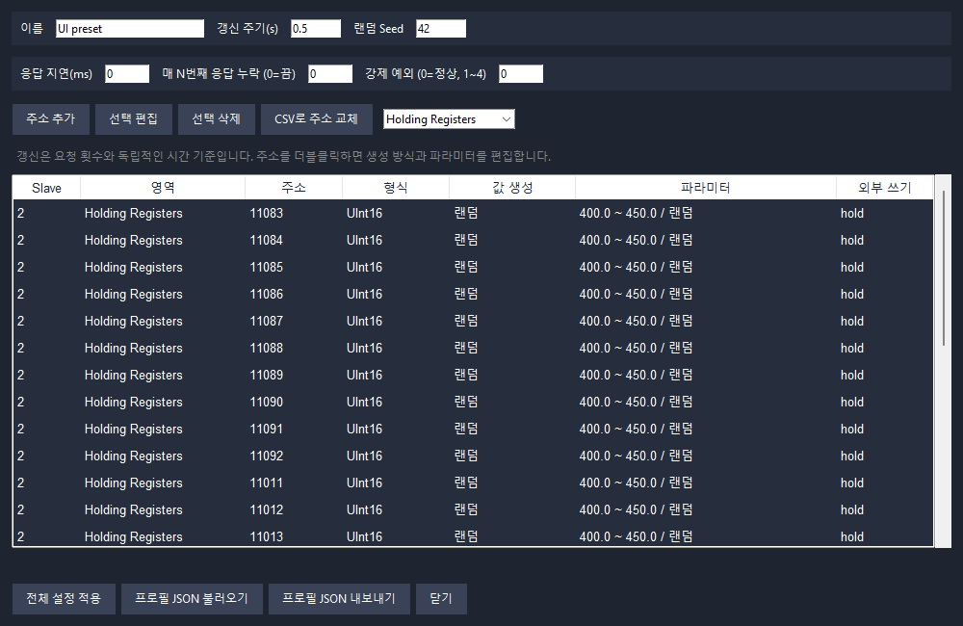Click the 선택 삭제 button
963x626 pixels.
pyautogui.click(x=216, y=119)
